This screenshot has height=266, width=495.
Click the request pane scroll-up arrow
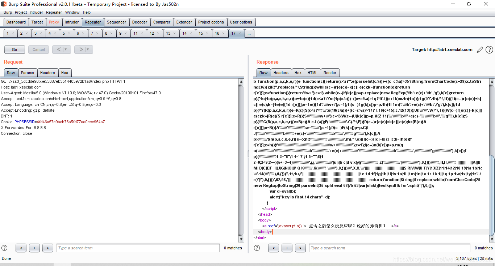coord(241,82)
